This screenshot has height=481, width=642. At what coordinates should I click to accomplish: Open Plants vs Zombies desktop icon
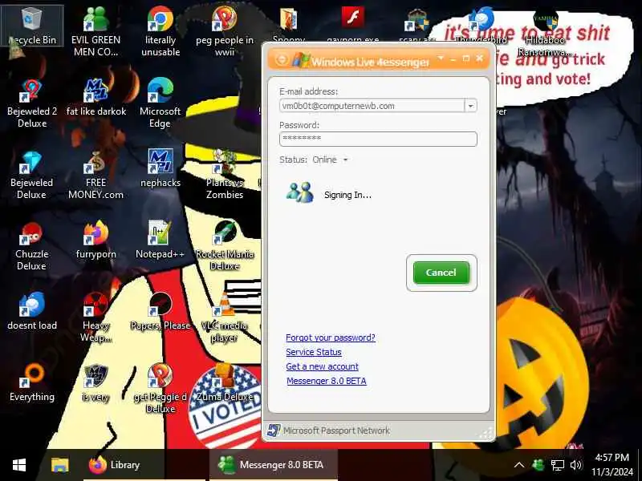225,175
